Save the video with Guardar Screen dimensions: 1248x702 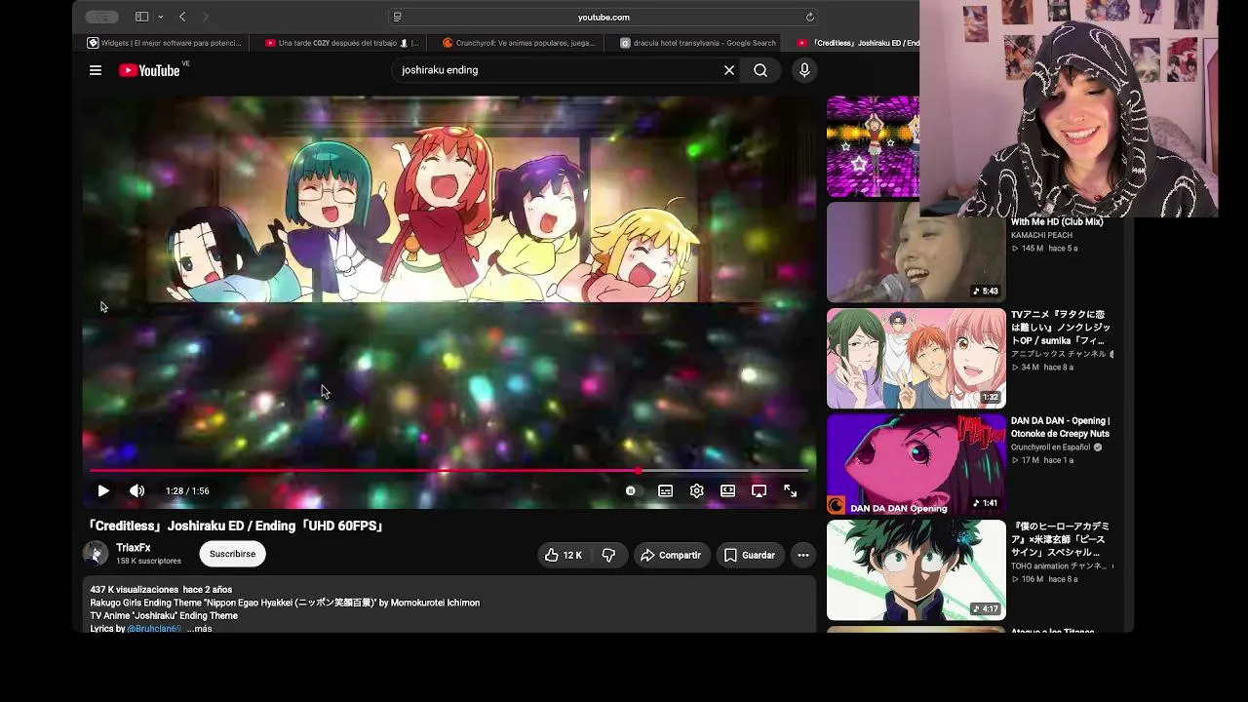click(750, 555)
